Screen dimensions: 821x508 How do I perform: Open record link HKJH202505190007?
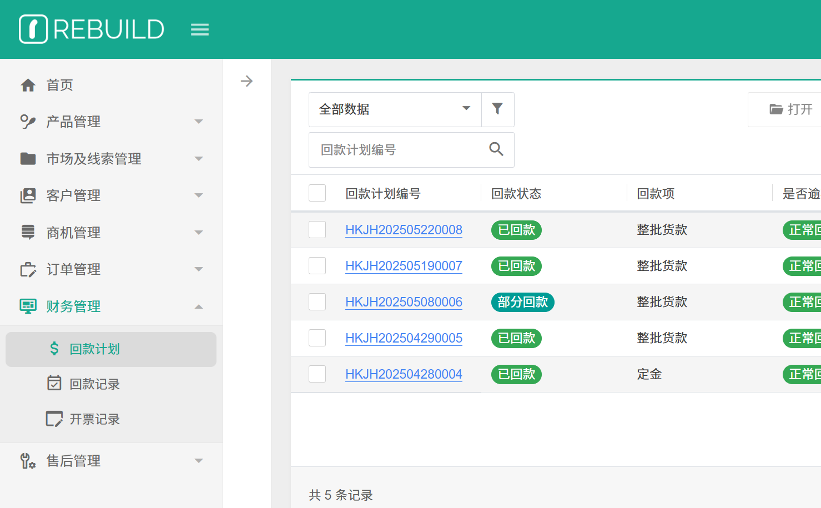click(404, 266)
